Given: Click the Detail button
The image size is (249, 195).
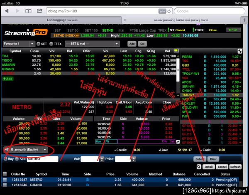Looking at the screenshot, I should tap(208, 167).
